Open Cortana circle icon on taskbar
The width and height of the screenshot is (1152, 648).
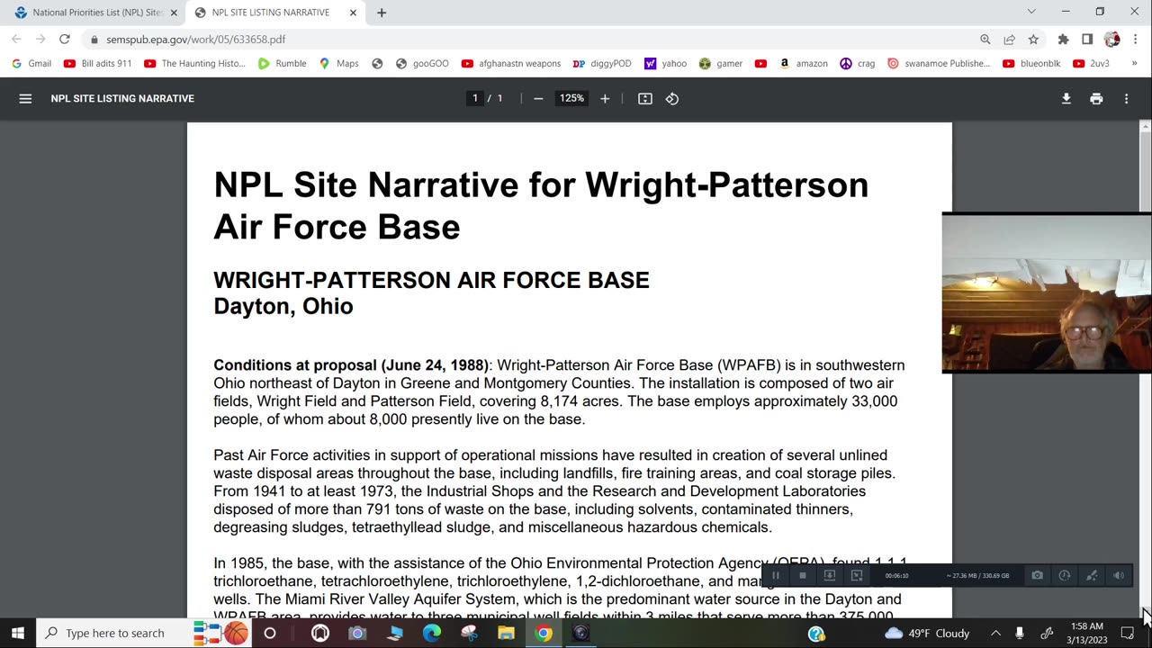click(269, 633)
